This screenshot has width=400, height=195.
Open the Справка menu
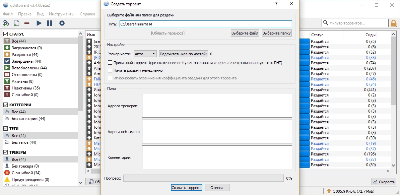[87, 14]
